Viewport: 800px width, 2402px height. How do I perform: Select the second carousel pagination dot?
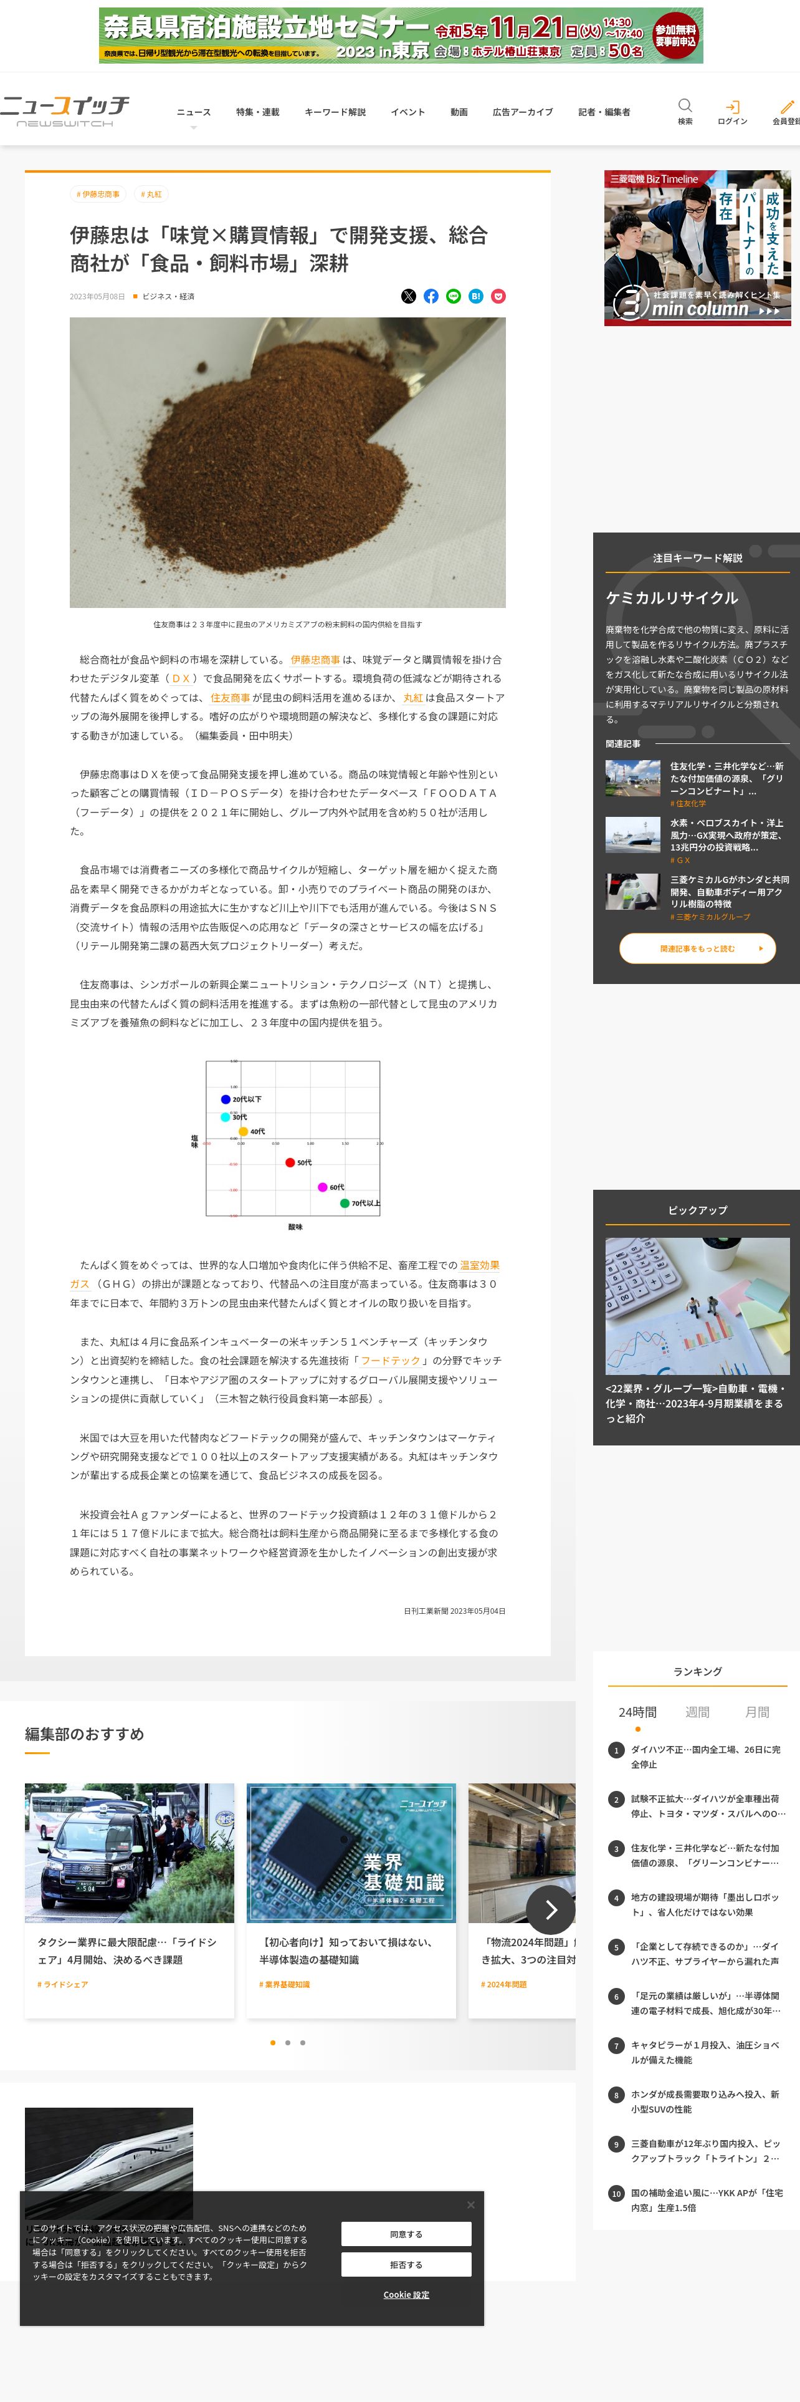287,2043
